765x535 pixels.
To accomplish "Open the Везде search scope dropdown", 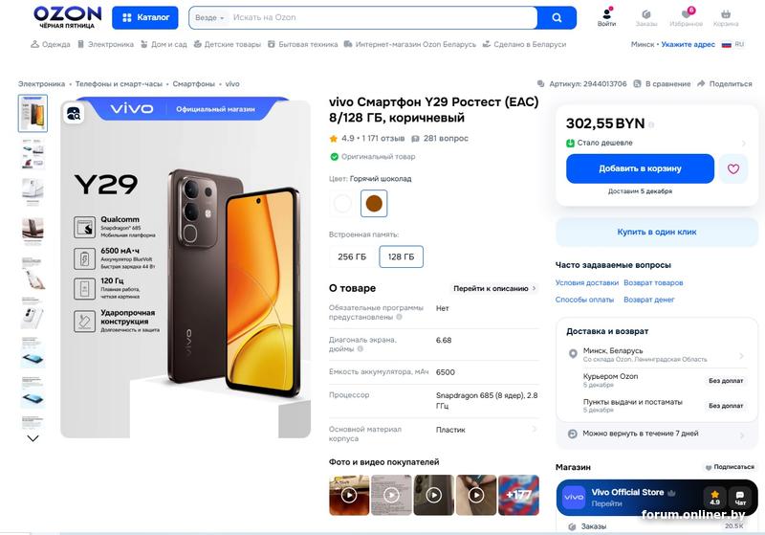I will click(x=209, y=17).
